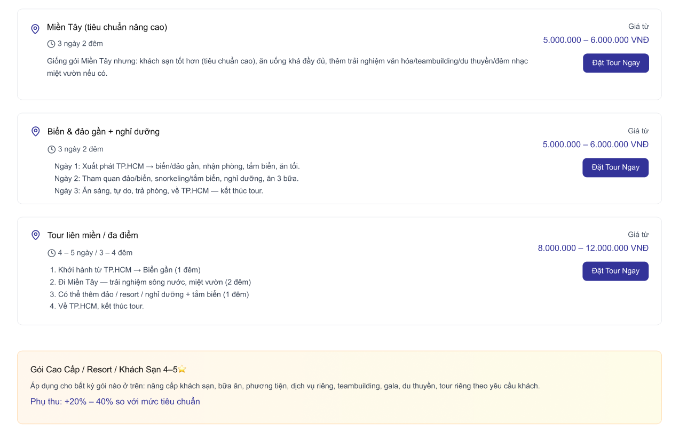This screenshot has height=432, width=679.
Task: Click the Miền Tây card price range
Action: 596,40
